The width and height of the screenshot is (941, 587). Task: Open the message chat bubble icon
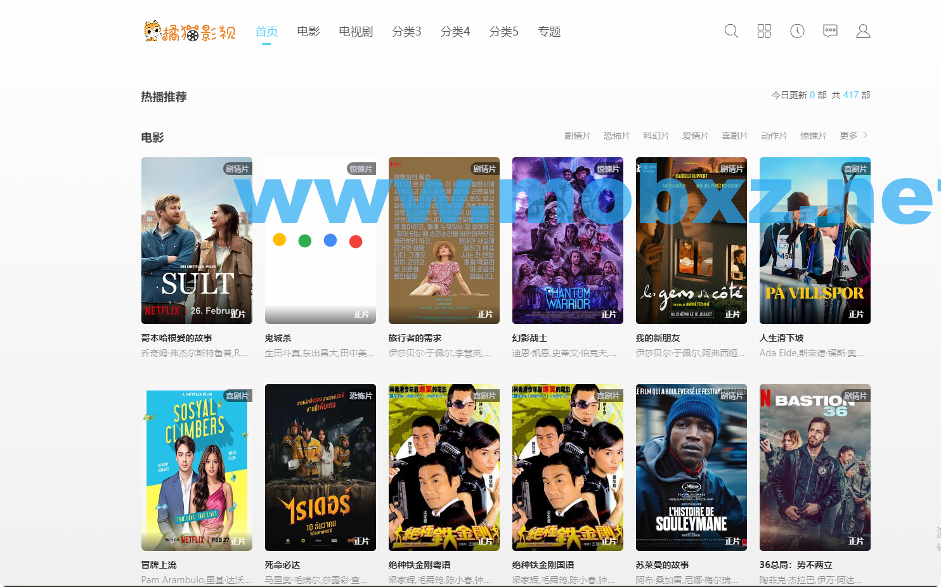click(x=830, y=31)
